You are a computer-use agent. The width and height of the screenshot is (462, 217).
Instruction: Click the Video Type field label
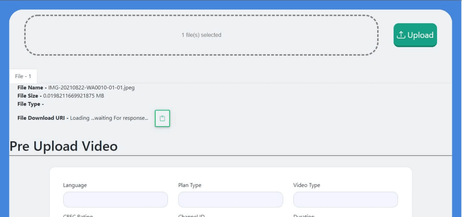pyautogui.click(x=306, y=185)
